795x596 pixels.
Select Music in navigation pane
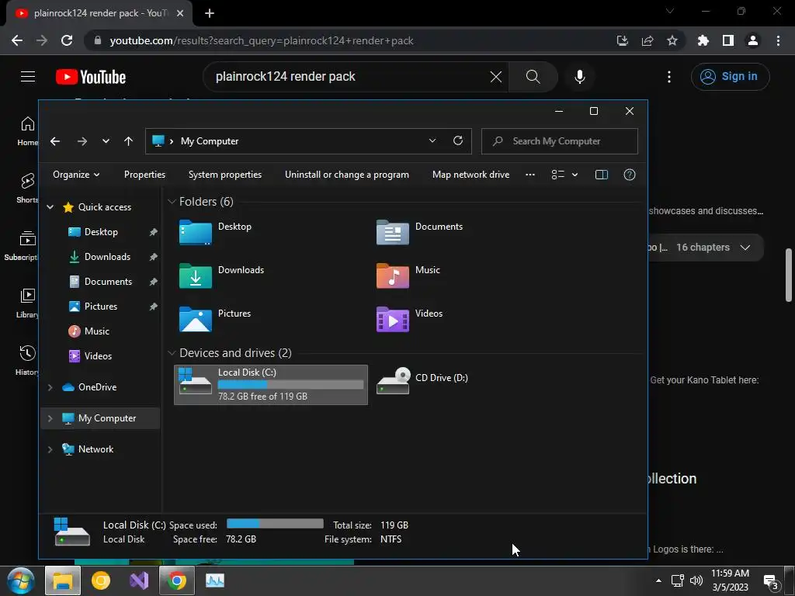click(96, 331)
